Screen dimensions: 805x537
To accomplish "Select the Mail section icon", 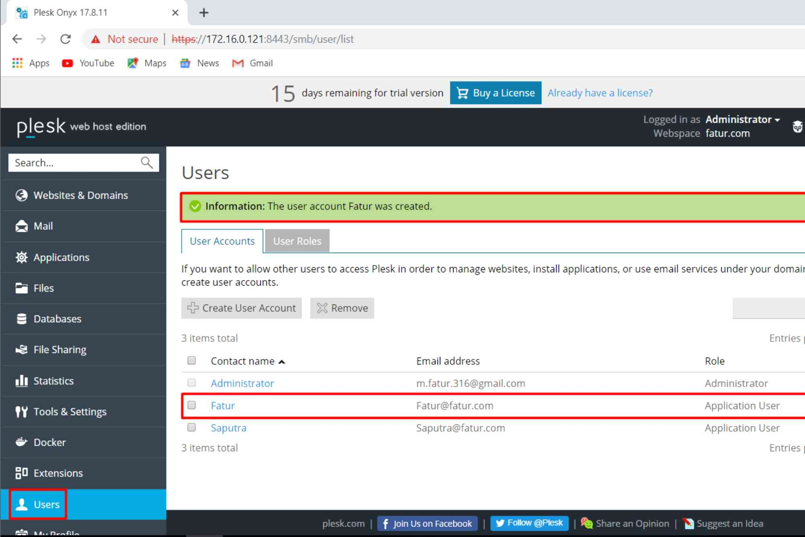I will click(21, 226).
